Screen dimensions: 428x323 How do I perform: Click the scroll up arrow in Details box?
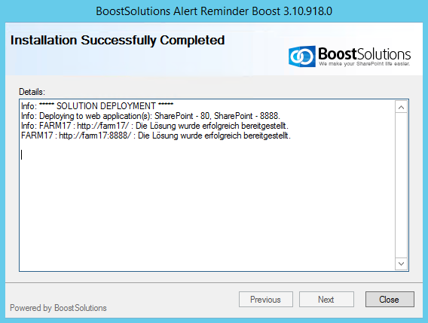coord(401,107)
